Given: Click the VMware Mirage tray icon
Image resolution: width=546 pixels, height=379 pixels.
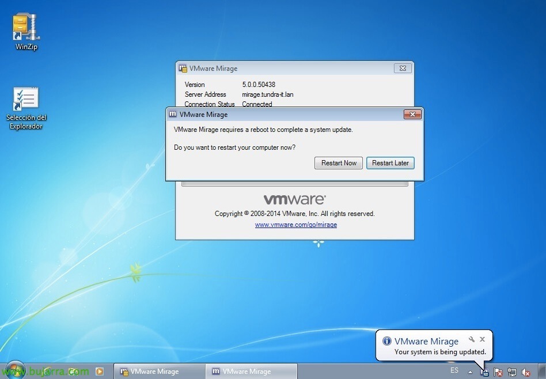Looking at the screenshot, I should point(484,373).
